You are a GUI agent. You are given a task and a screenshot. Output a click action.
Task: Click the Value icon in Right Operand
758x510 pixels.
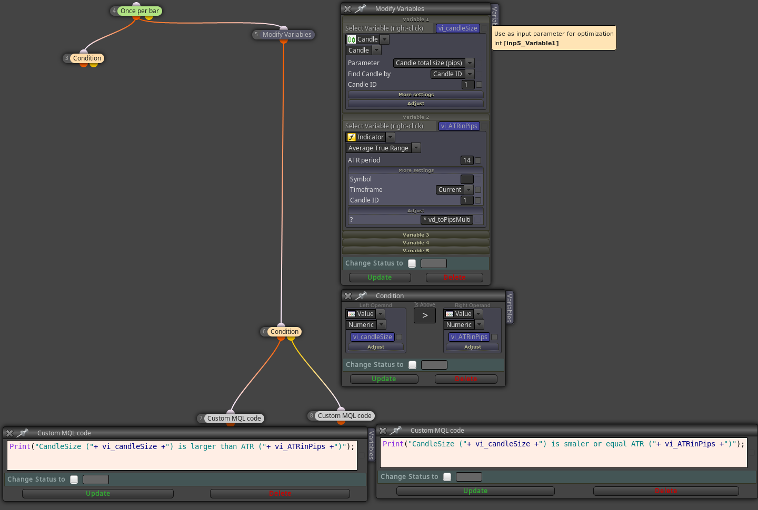(450, 314)
